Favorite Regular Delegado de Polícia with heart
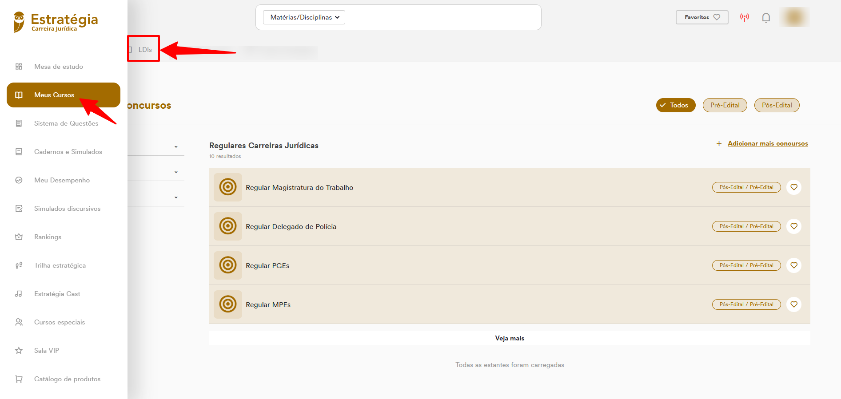The image size is (841, 399). point(794,226)
